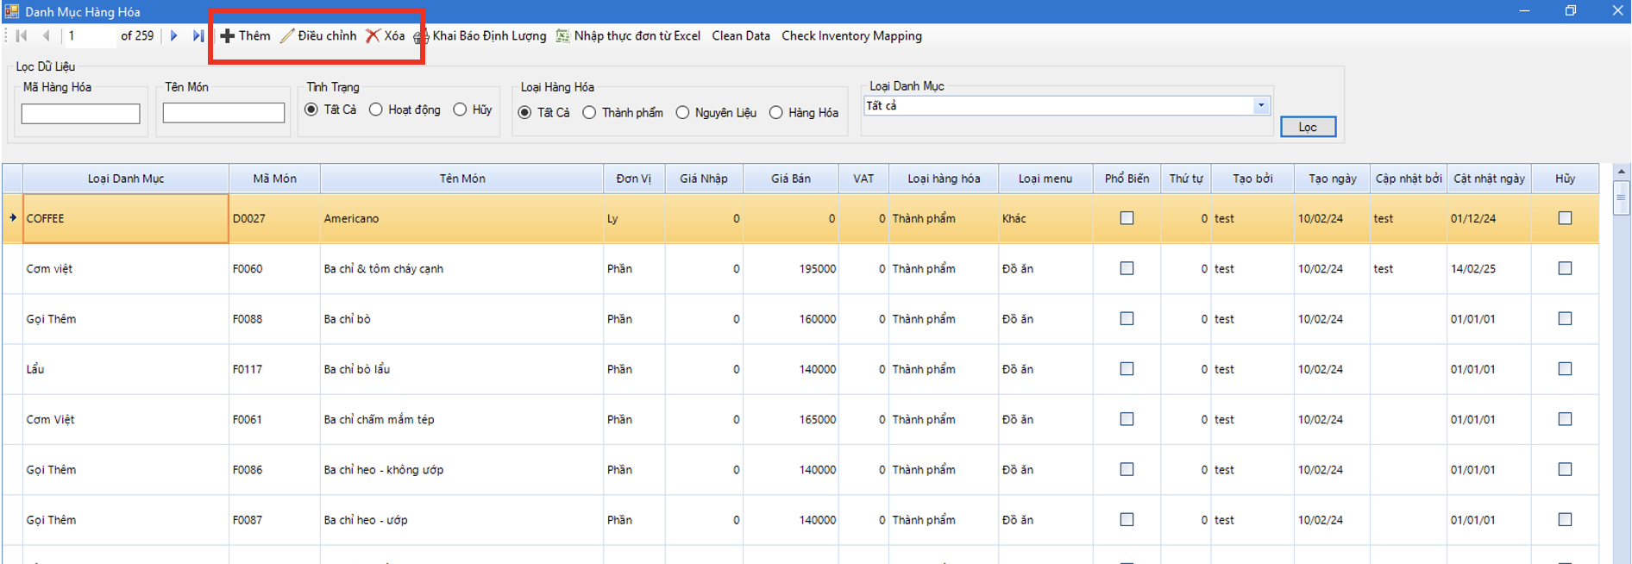Sort by Cập nhật bởi column header
Viewport: 1632px width, 564px height.
tap(1408, 179)
